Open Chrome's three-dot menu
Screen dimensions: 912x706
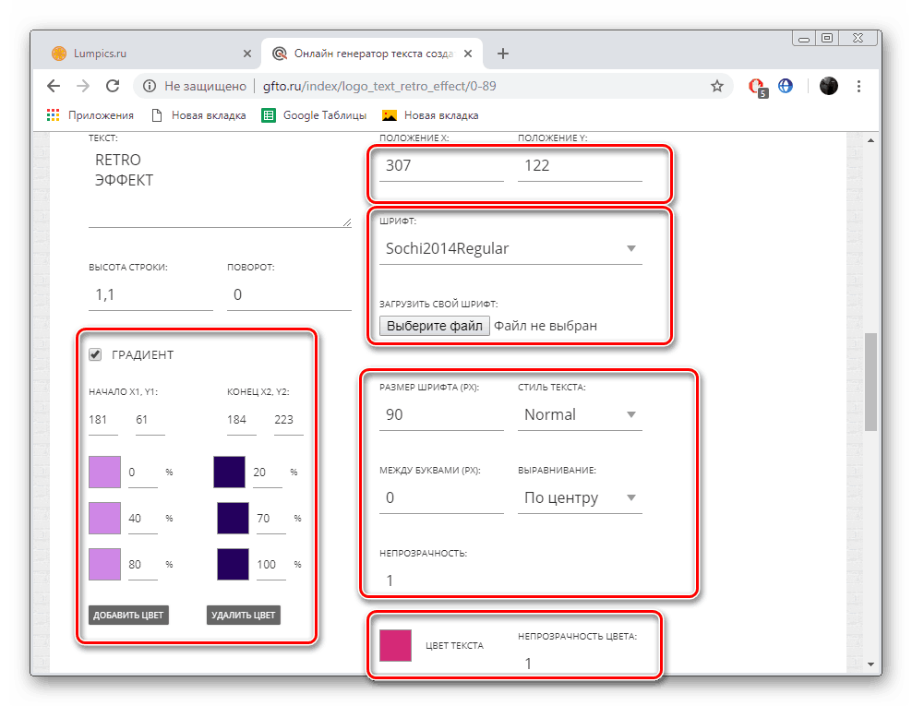click(858, 86)
